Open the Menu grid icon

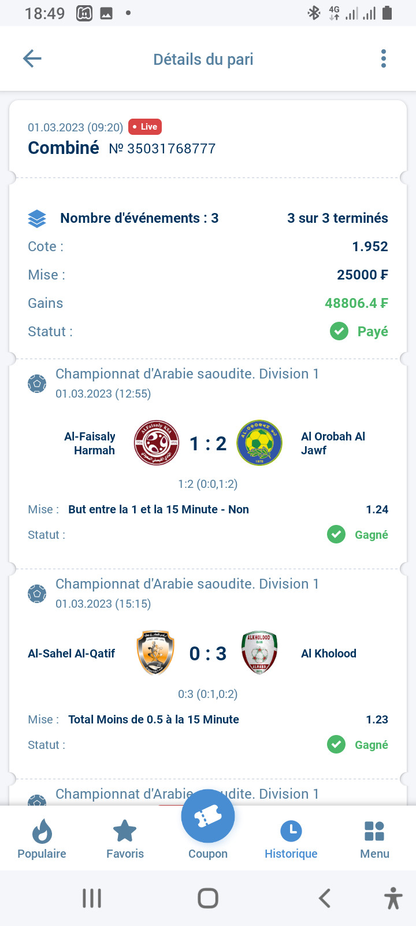(x=374, y=839)
